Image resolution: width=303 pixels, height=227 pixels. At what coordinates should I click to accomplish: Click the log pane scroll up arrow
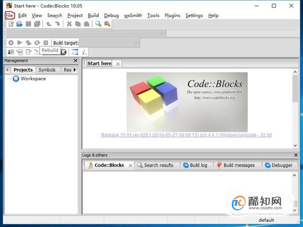click(295, 175)
